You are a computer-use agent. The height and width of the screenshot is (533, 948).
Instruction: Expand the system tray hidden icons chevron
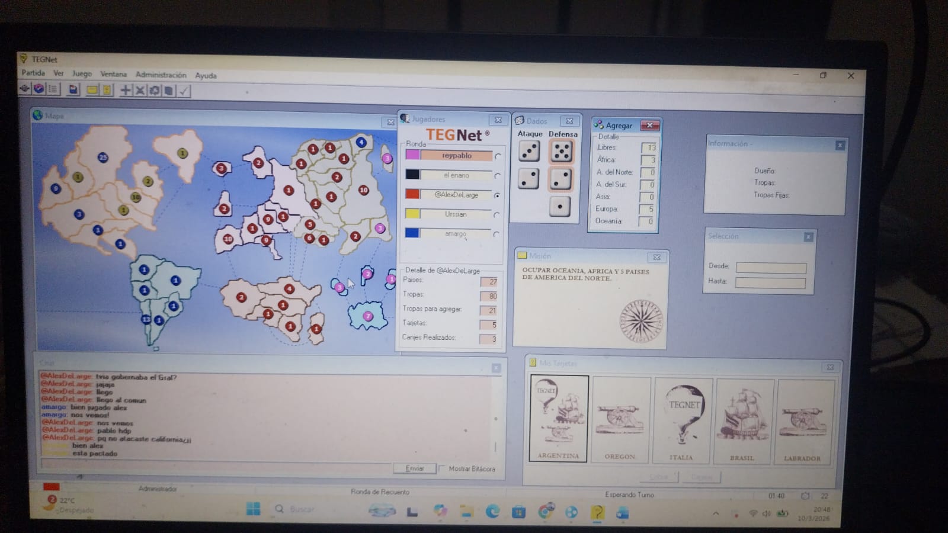[x=716, y=513]
